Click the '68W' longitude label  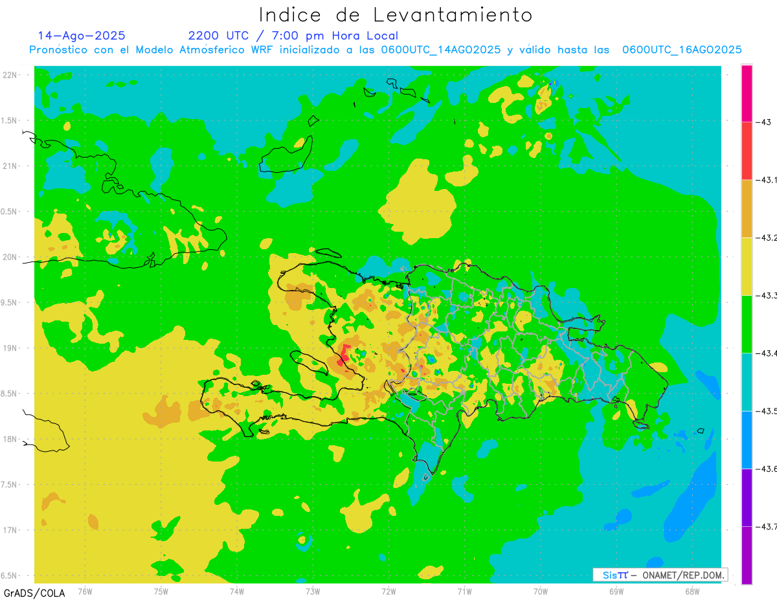[692, 591]
